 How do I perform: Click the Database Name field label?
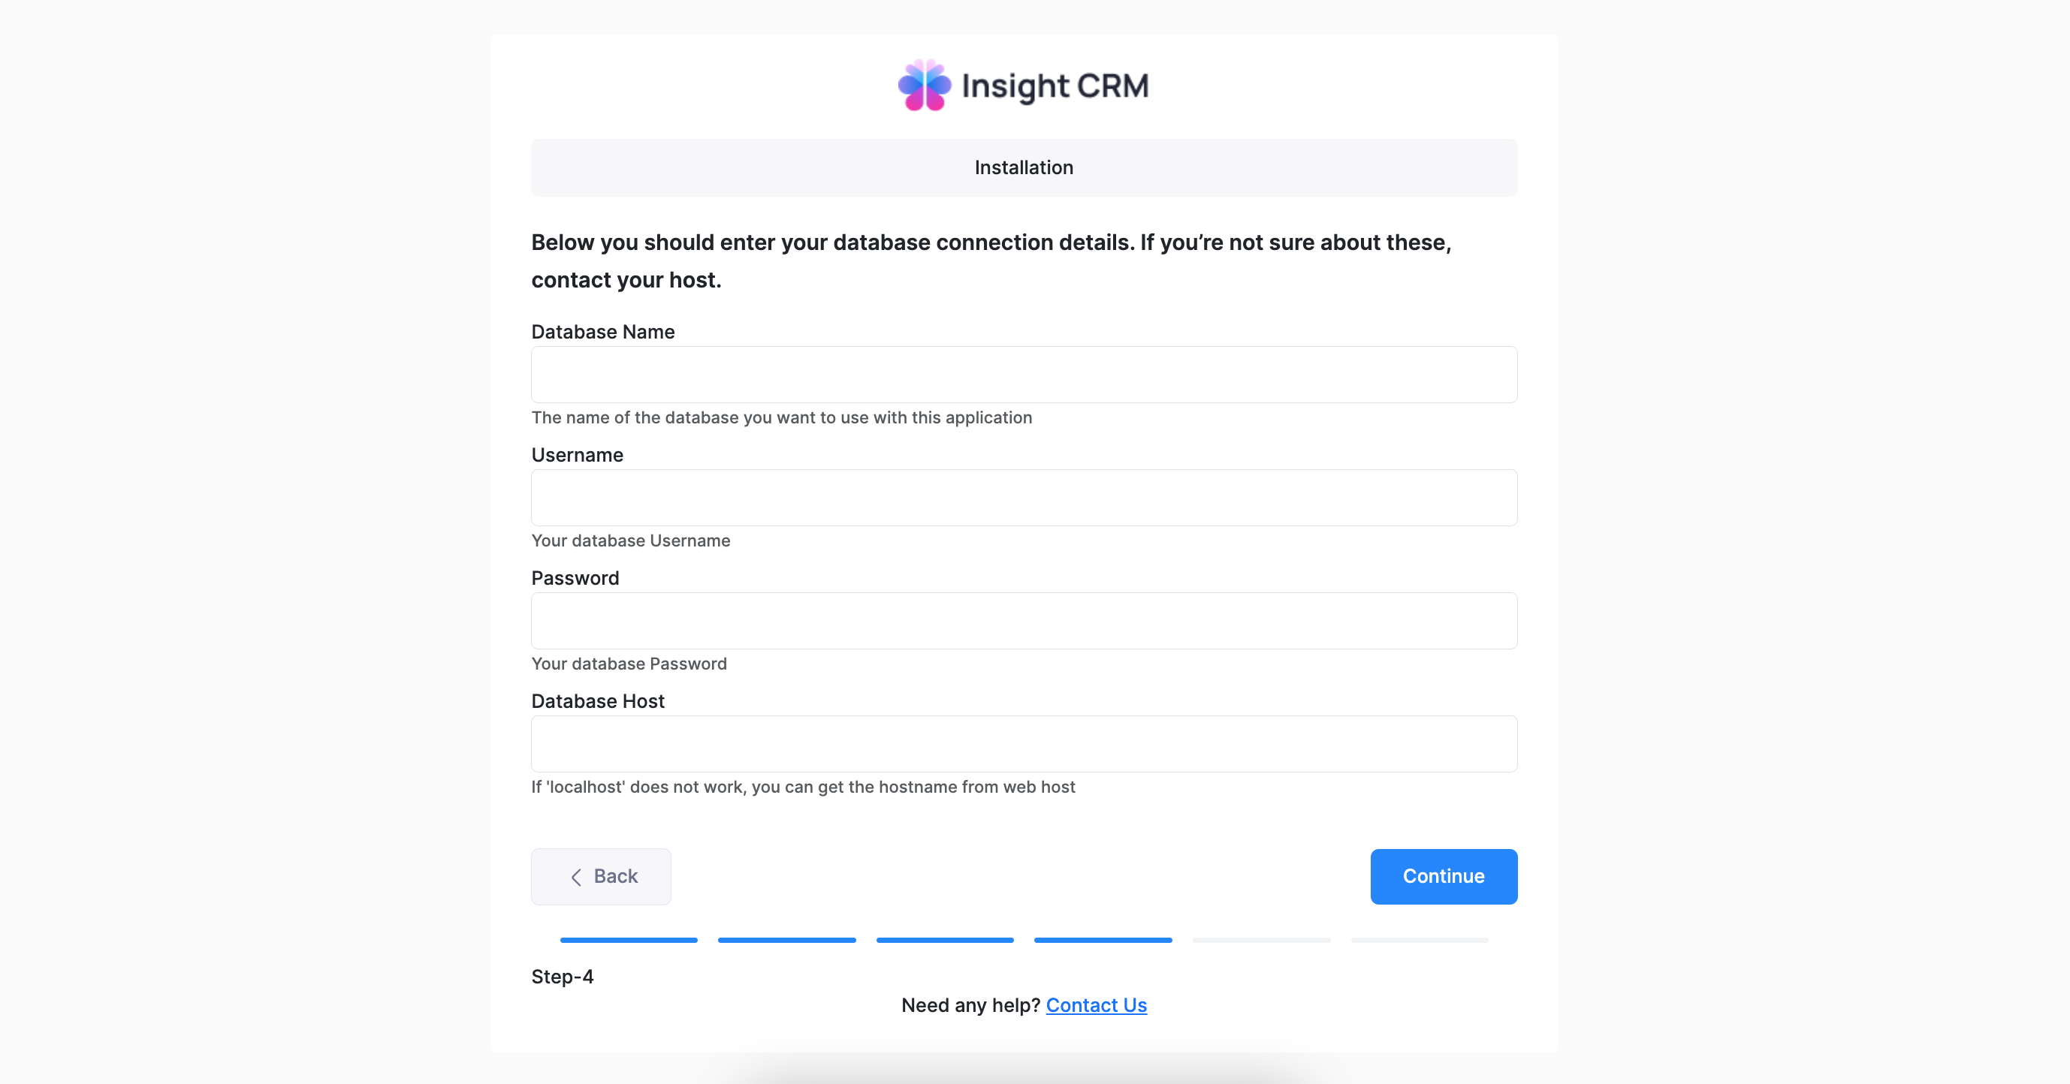pyautogui.click(x=602, y=332)
